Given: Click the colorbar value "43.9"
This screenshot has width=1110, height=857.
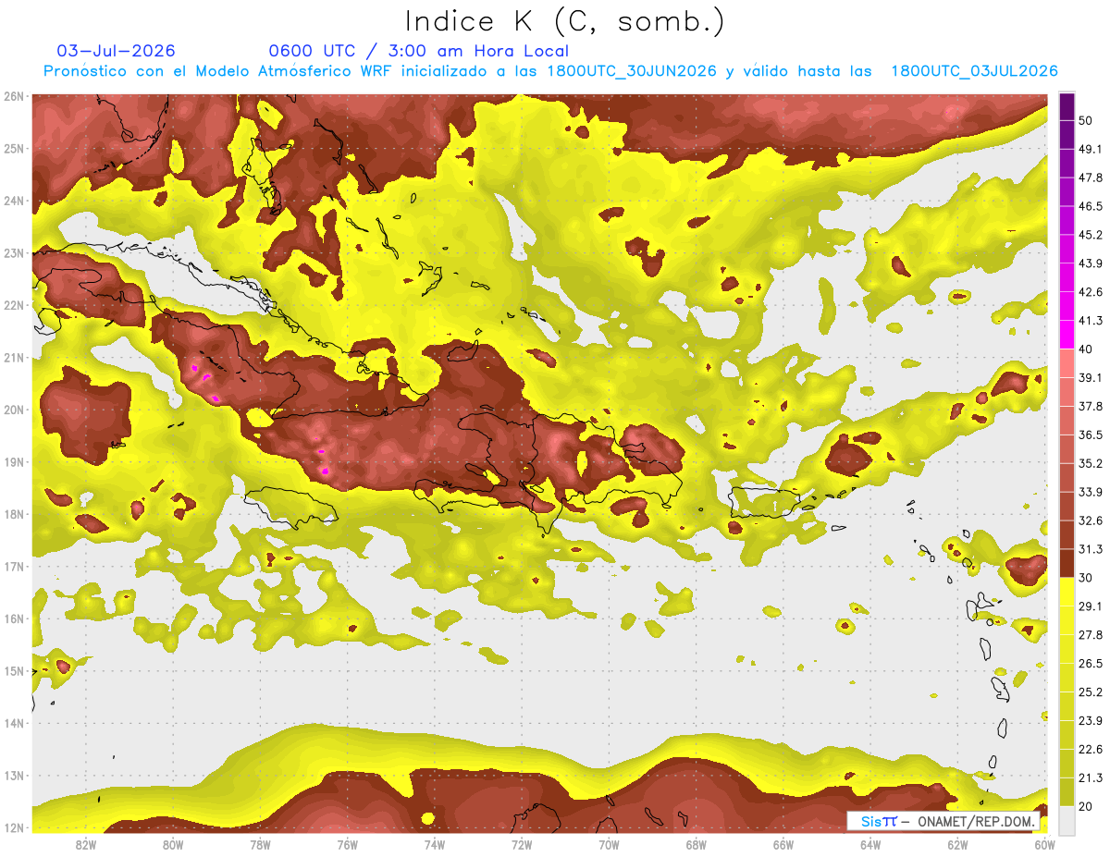Looking at the screenshot, I should point(1091,263).
